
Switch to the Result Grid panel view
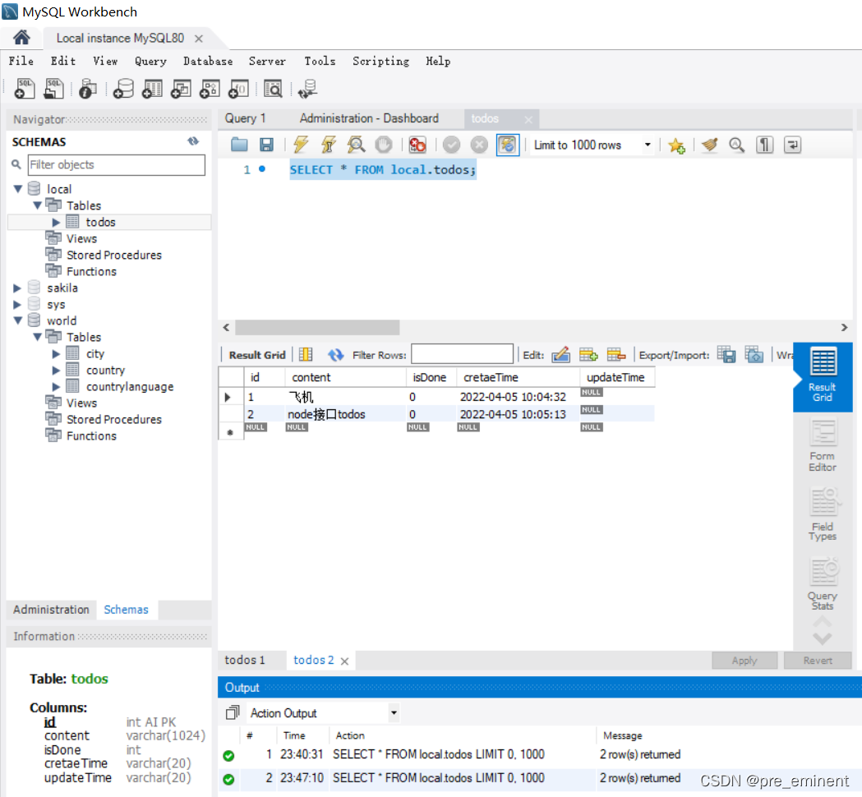(x=823, y=376)
